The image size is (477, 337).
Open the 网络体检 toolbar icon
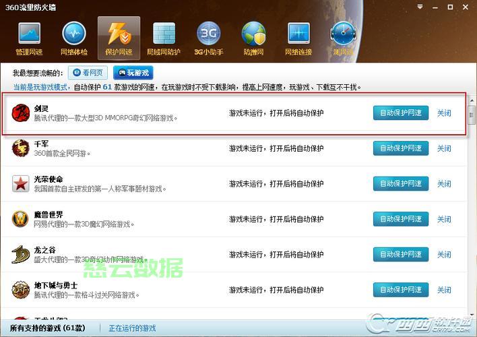pos(74,38)
